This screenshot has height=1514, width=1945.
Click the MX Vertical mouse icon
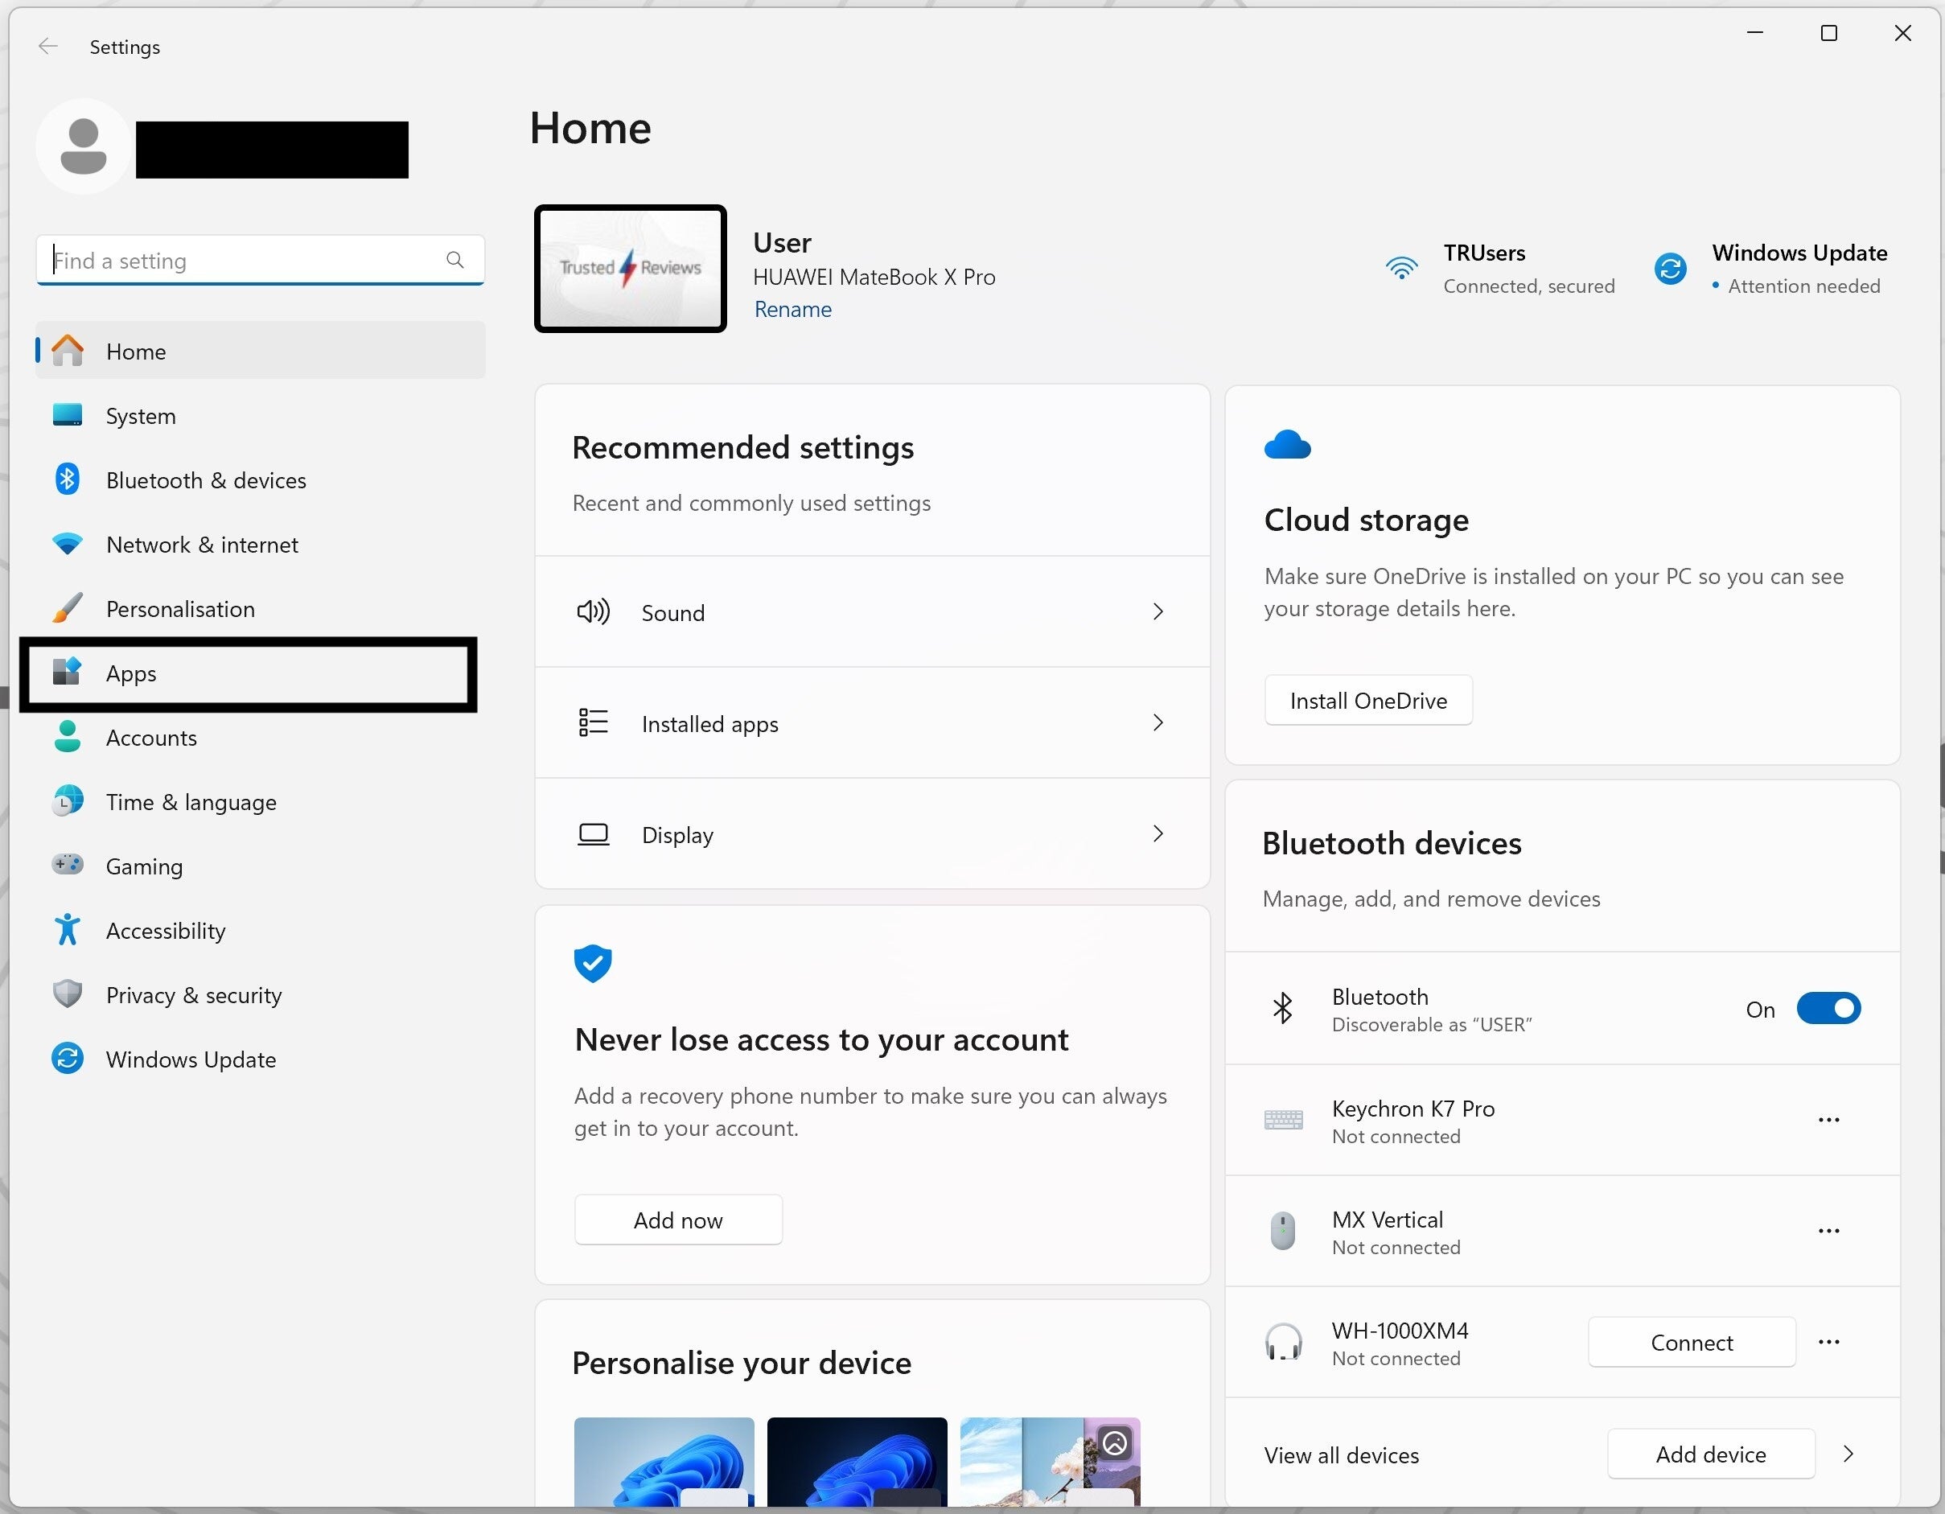point(1283,1231)
